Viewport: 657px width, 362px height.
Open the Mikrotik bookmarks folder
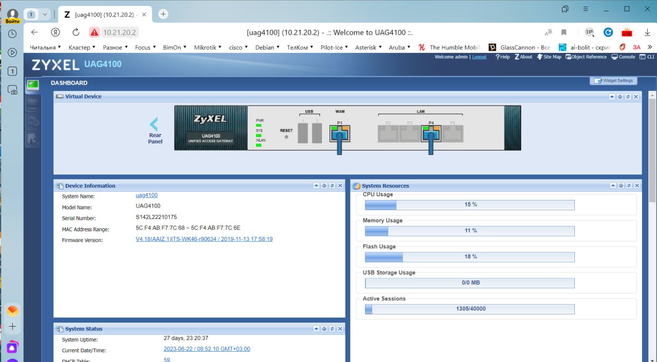pos(208,47)
